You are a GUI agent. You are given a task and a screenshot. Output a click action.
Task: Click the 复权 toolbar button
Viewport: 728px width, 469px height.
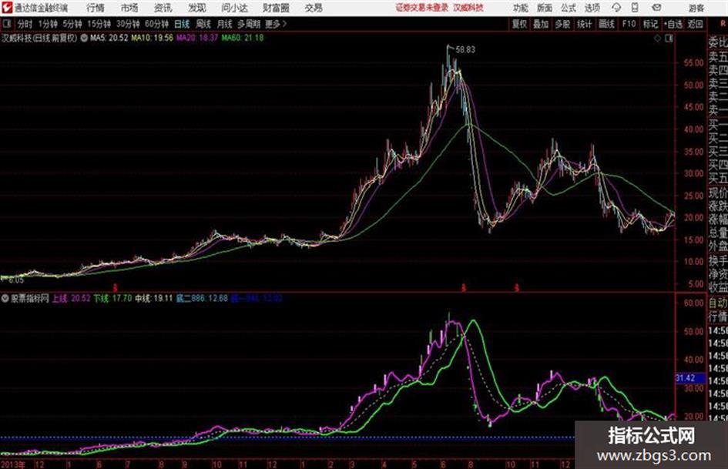pyautogui.click(x=519, y=24)
